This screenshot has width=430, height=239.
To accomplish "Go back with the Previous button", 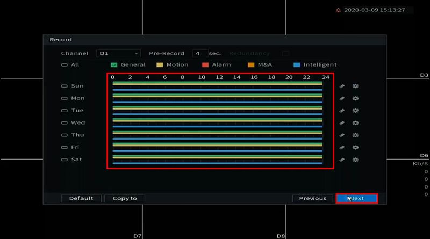I will [x=313, y=198].
